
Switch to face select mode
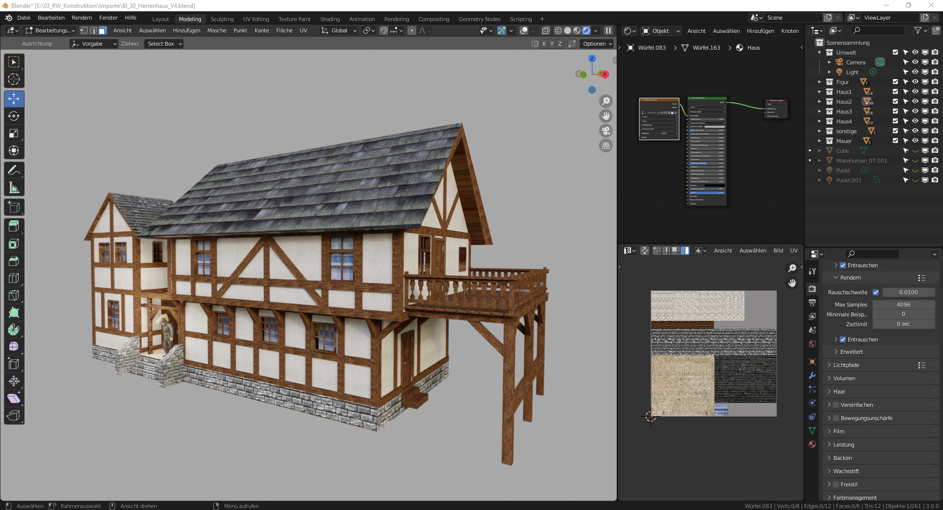click(102, 30)
